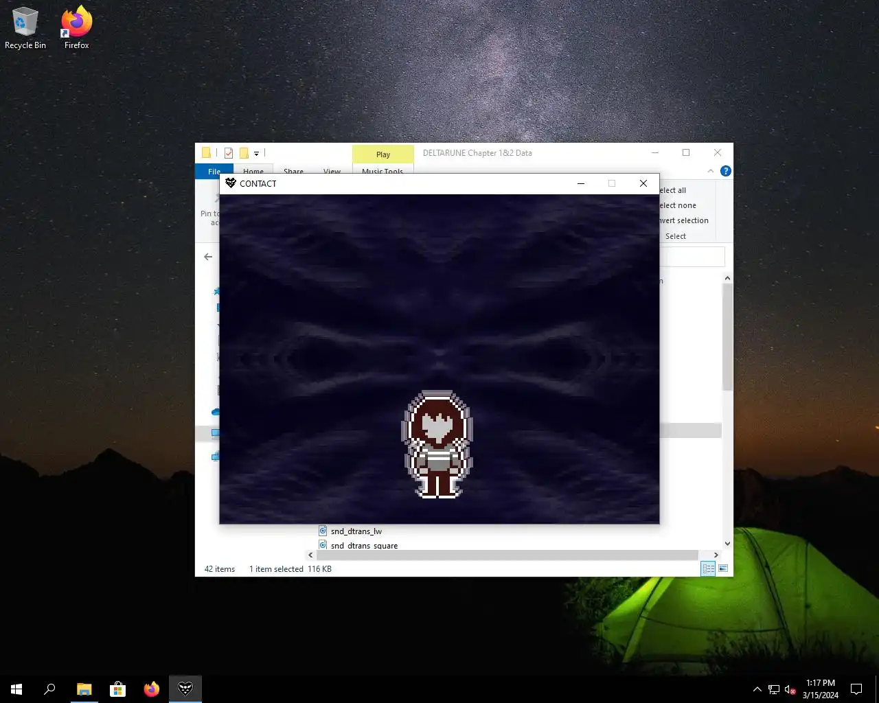The image size is (879, 703).
Task: Collapse the Explorer ribbon chevron
Action: click(x=711, y=171)
